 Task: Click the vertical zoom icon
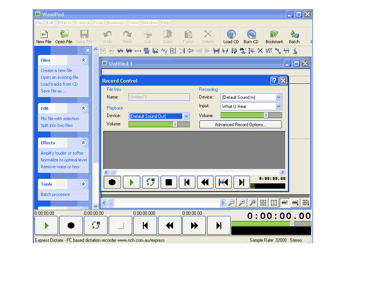point(274,203)
